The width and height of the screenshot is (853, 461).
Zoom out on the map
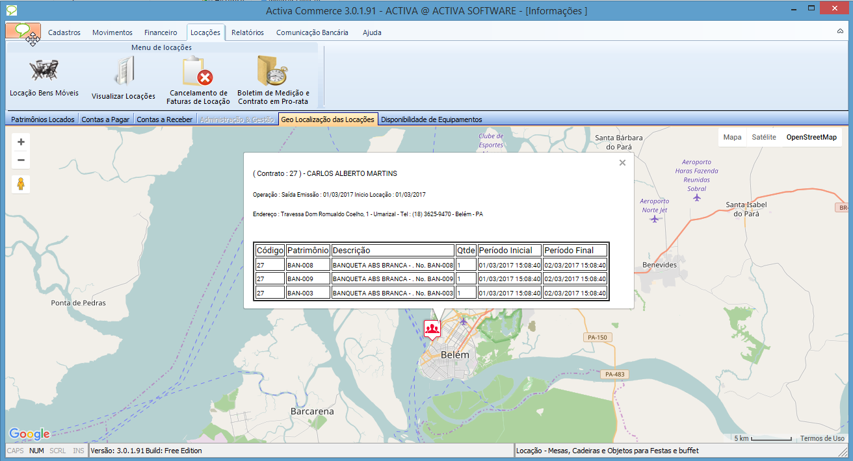pyautogui.click(x=21, y=160)
